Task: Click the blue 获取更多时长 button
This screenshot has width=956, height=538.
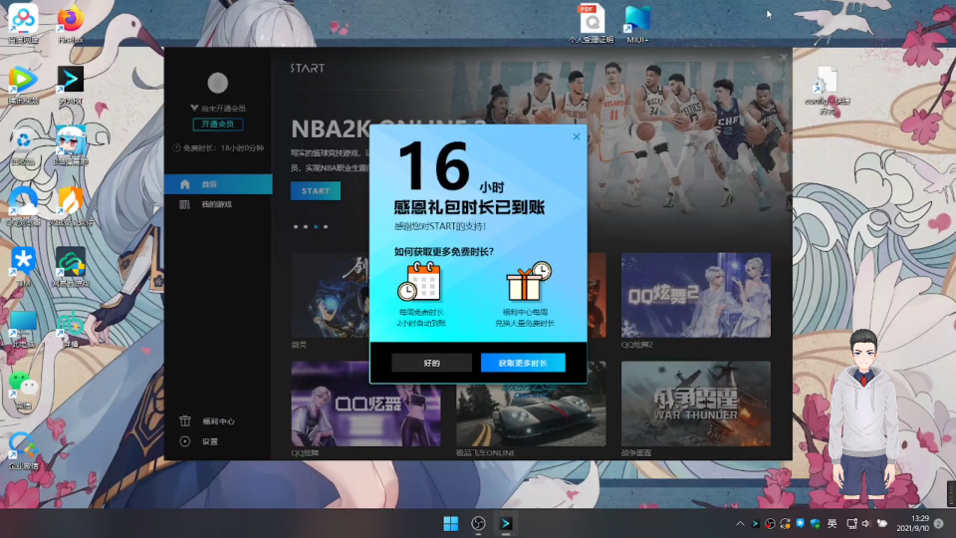Action: pos(523,363)
